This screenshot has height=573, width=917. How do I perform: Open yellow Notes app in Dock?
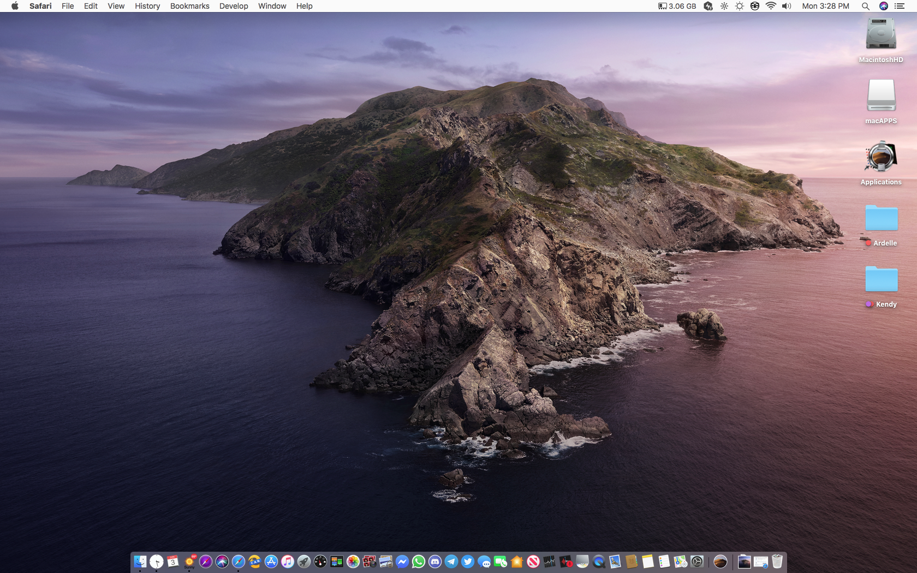point(648,562)
